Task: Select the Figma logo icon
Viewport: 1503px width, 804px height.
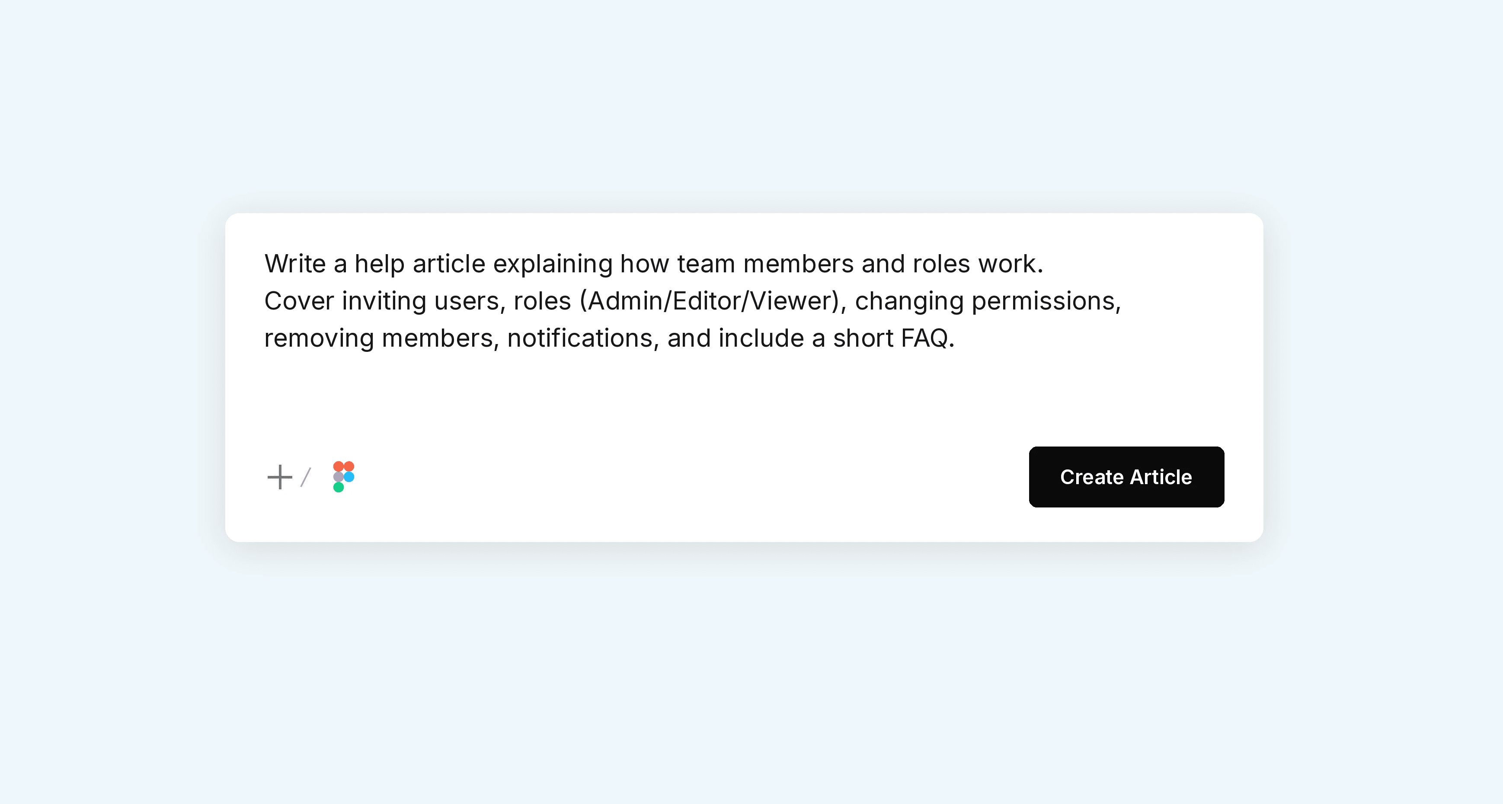Action: coord(344,477)
